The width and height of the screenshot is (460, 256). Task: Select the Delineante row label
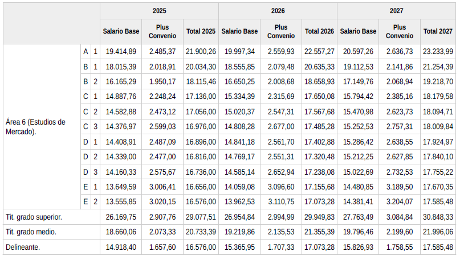pyautogui.click(x=23, y=247)
